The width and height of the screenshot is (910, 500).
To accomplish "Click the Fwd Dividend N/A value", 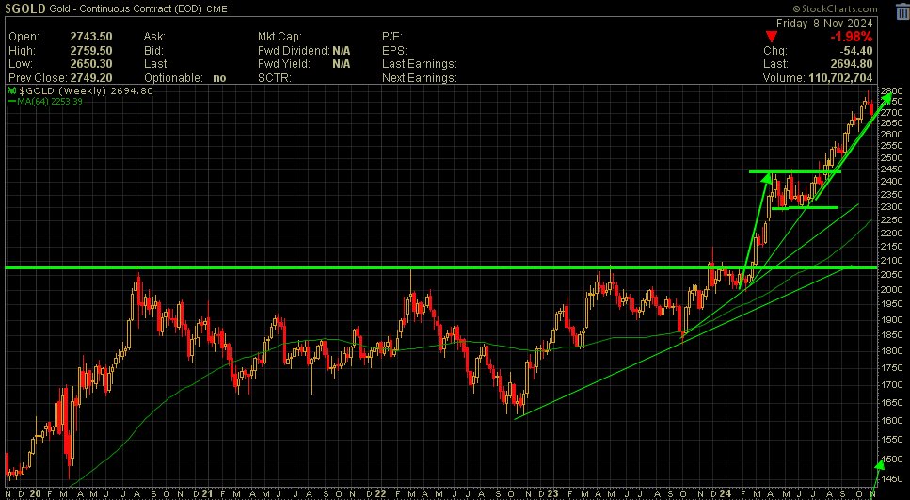I will coord(342,51).
